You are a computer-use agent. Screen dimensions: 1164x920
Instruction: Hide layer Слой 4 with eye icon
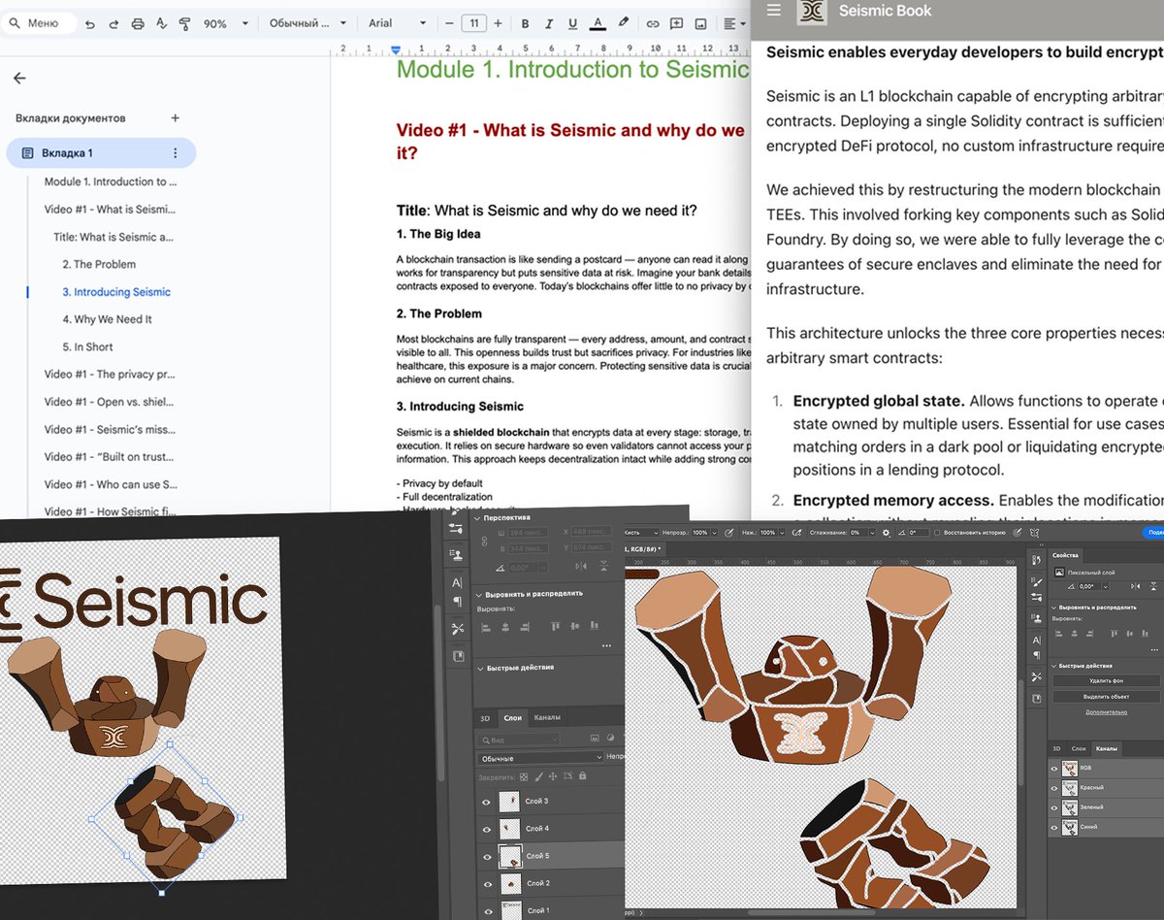click(487, 829)
